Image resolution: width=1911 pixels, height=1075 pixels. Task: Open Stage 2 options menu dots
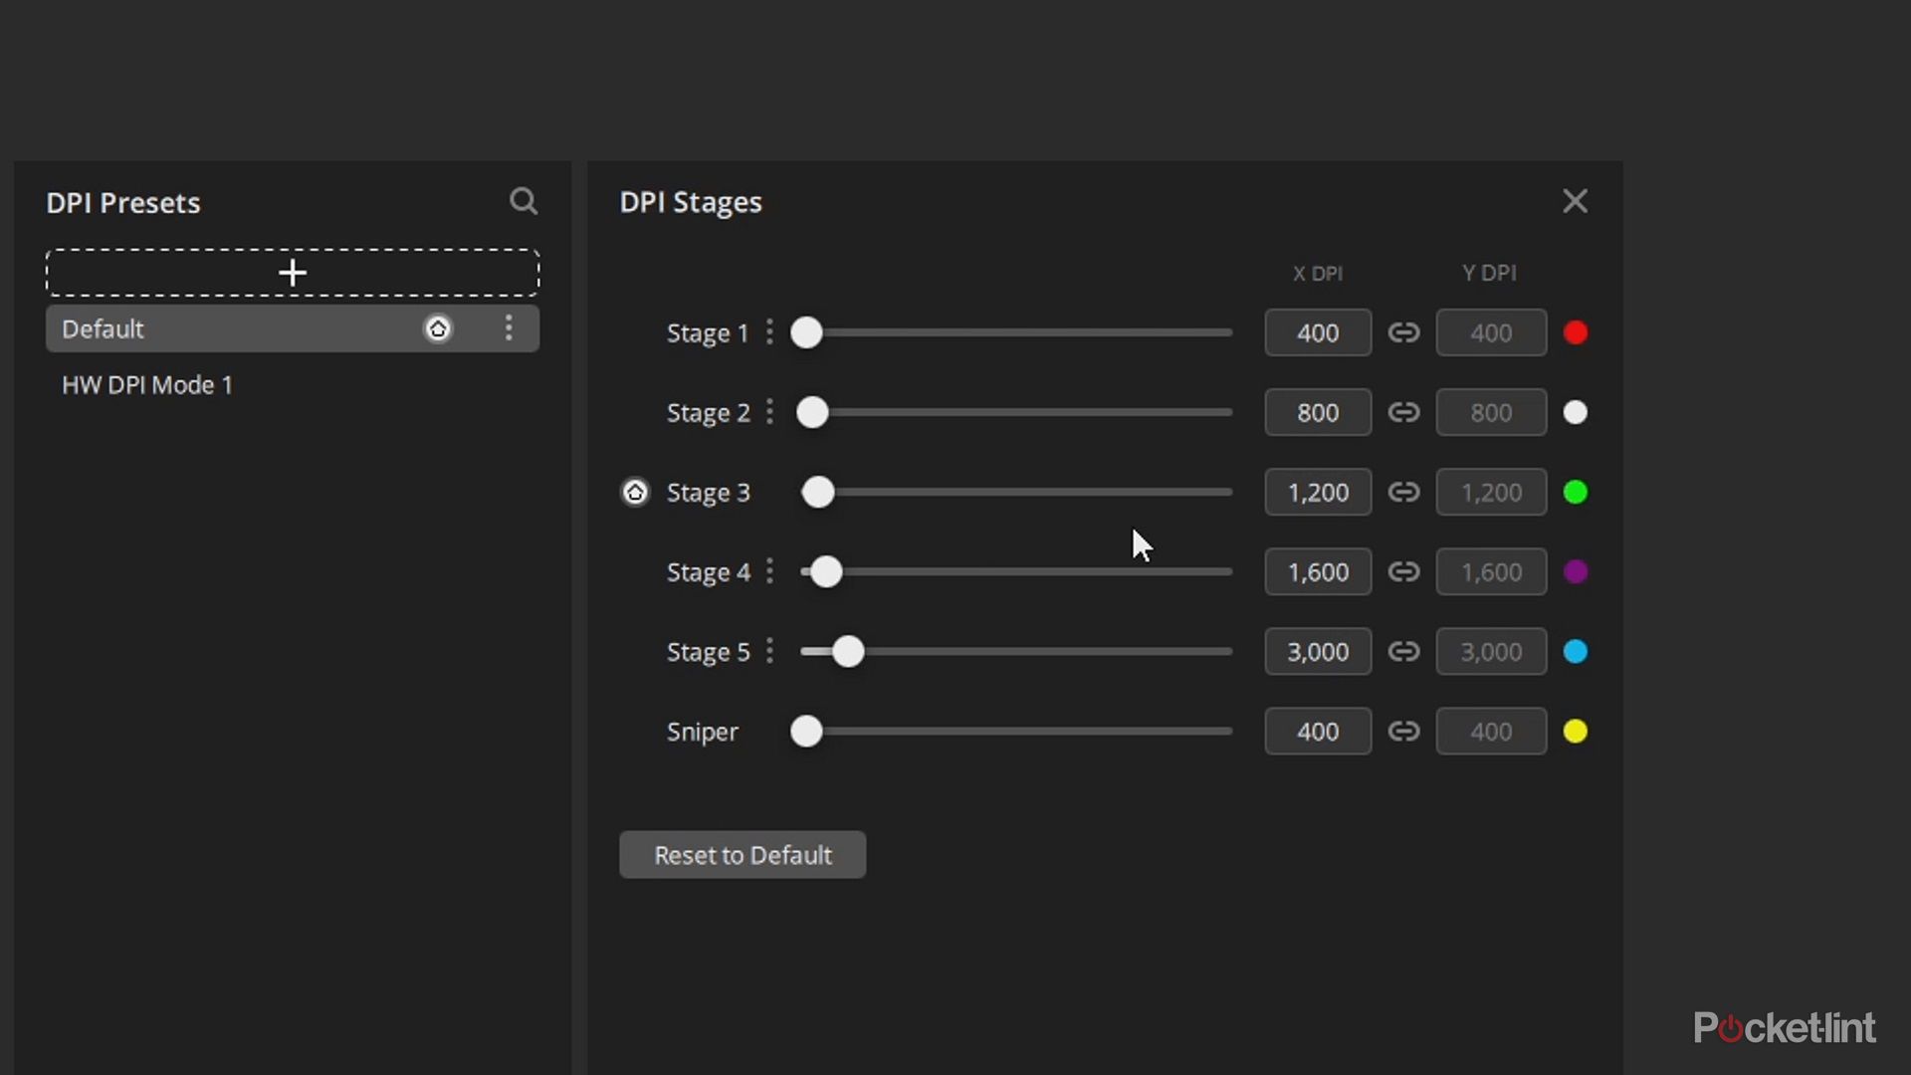click(769, 412)
